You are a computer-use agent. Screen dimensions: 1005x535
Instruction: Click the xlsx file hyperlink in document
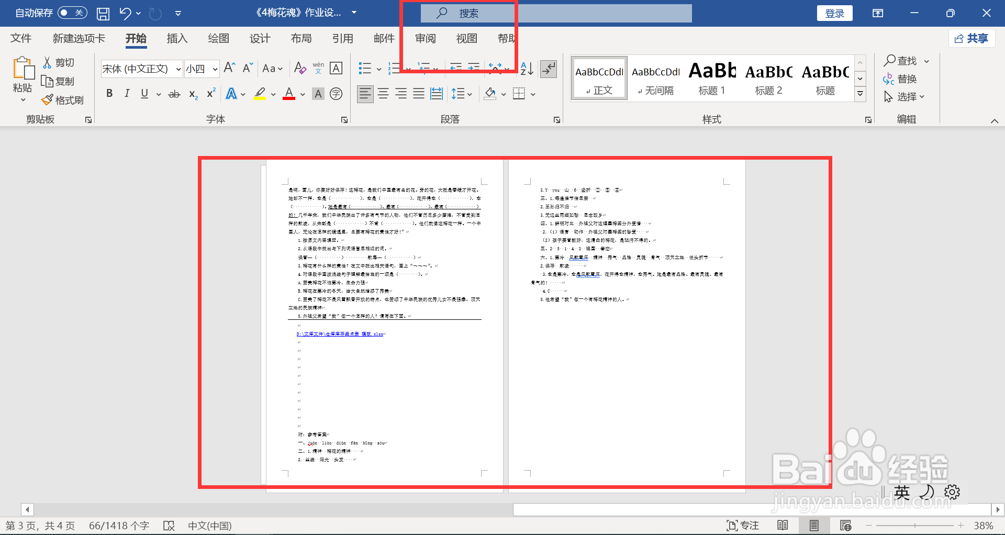[340, 334]
